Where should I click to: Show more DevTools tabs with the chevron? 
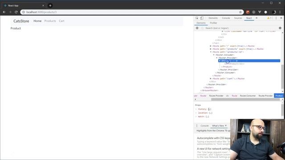256,18
